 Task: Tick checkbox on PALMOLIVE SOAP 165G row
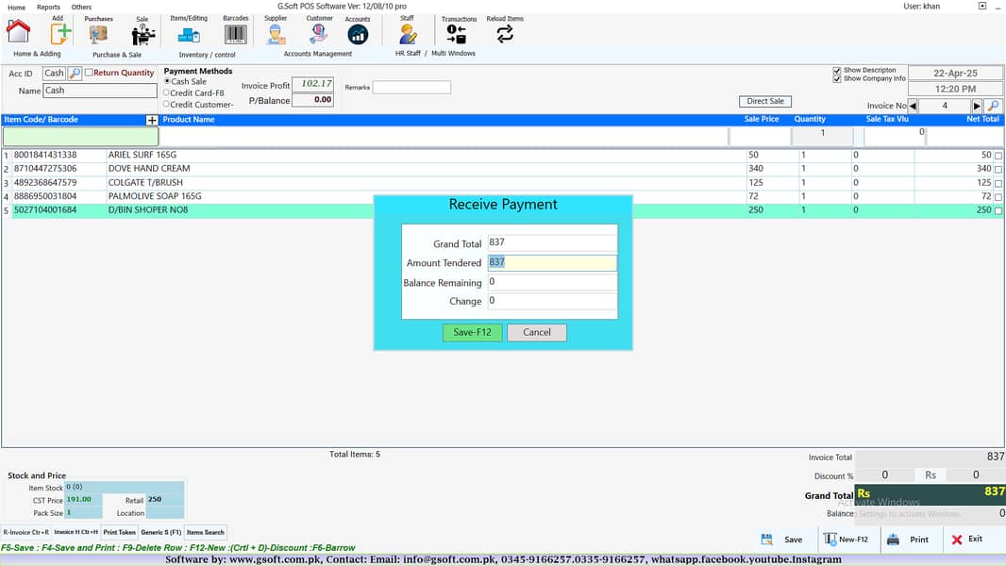pos(998,197)
